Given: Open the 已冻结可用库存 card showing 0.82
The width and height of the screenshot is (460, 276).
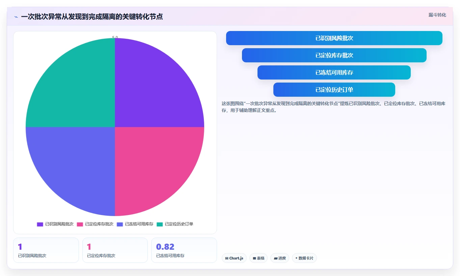Looking at the screenshot, I should point(184,250).
